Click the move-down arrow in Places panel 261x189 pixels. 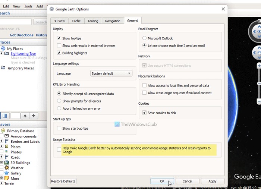click(34, 116)
